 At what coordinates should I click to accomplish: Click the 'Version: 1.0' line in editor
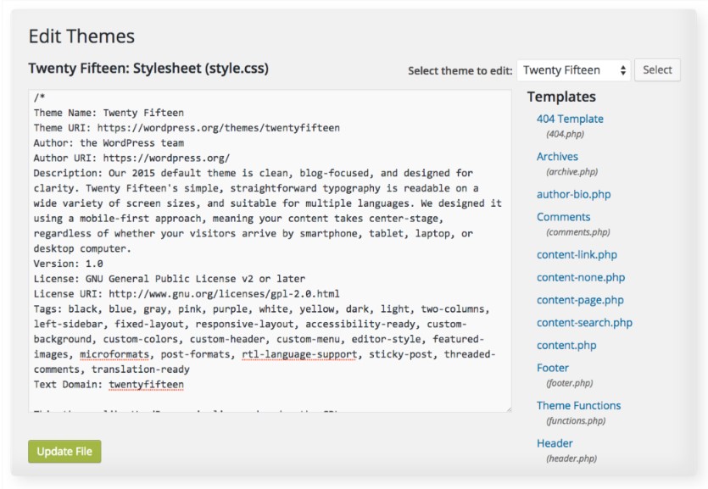click(x=68, y=264)
